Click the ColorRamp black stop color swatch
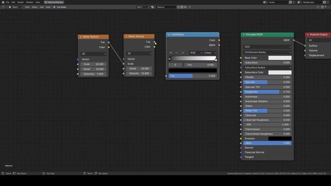 192,70
